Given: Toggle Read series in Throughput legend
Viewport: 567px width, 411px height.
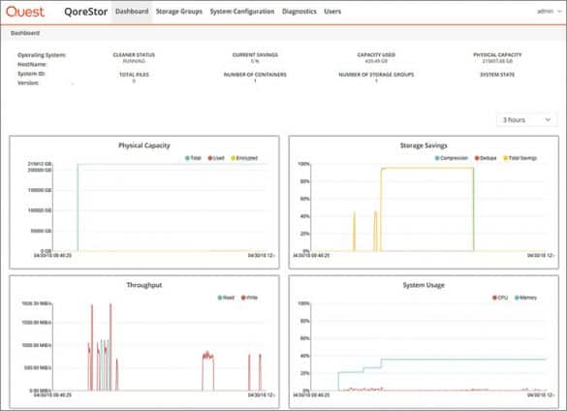Looking at the screenshot, I should pyautogui.click(x=226, y=298).
